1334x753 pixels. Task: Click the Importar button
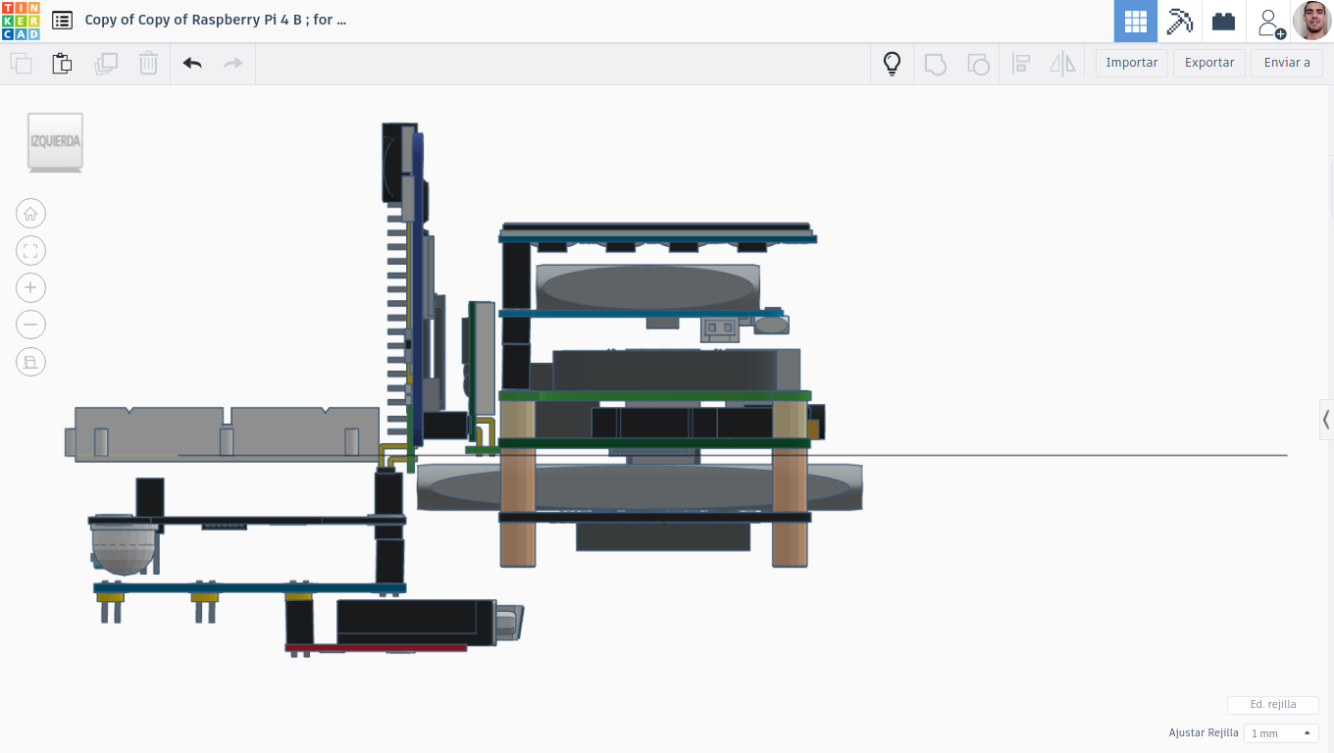click(x=1132, y=63)
